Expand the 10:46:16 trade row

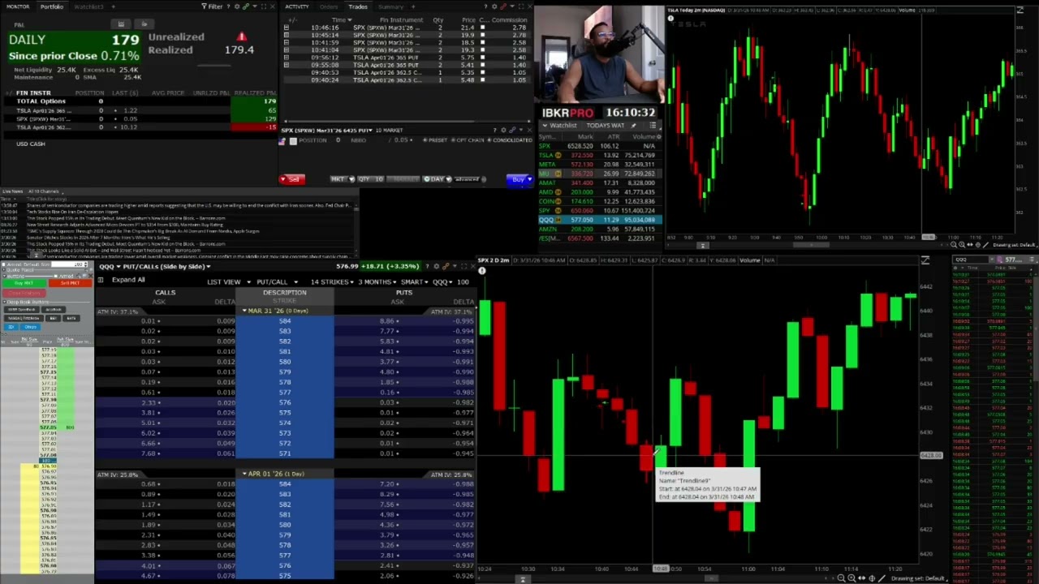coord(286,28)
